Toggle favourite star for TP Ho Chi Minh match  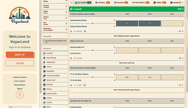tap(71, 85)
